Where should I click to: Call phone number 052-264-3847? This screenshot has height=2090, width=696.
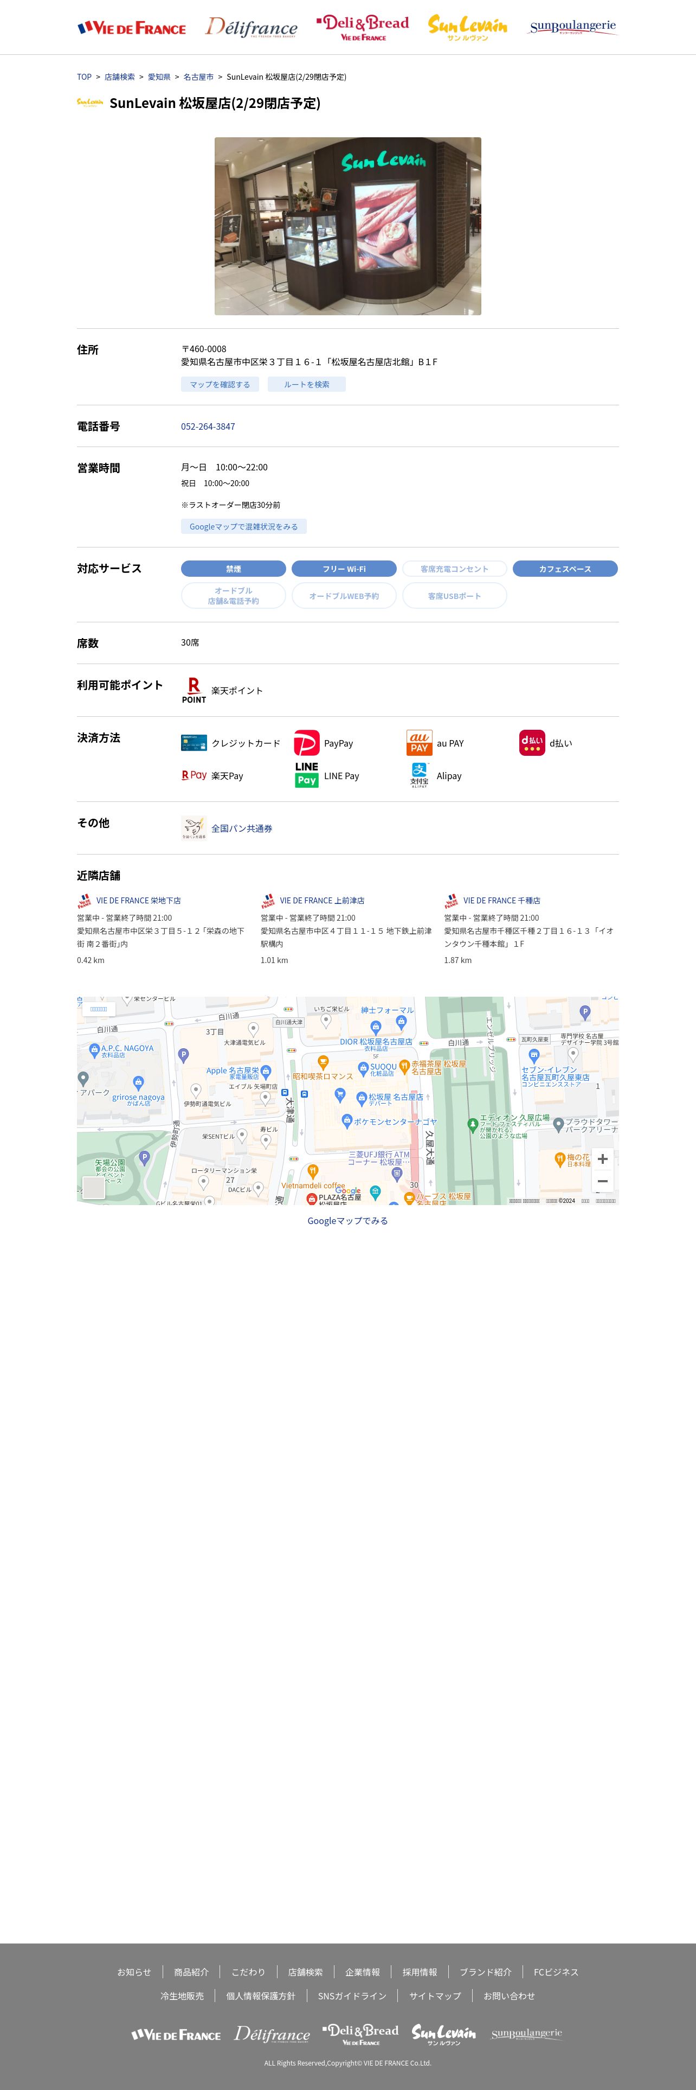click(208, 426)
